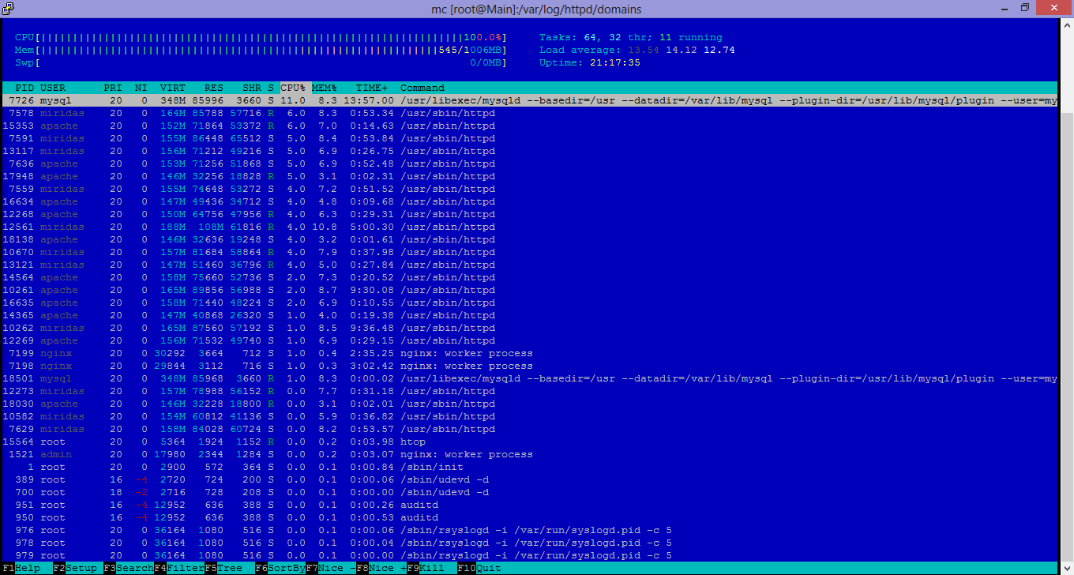Select rsyslogd process with PID 978

click(x=529, y=543)
